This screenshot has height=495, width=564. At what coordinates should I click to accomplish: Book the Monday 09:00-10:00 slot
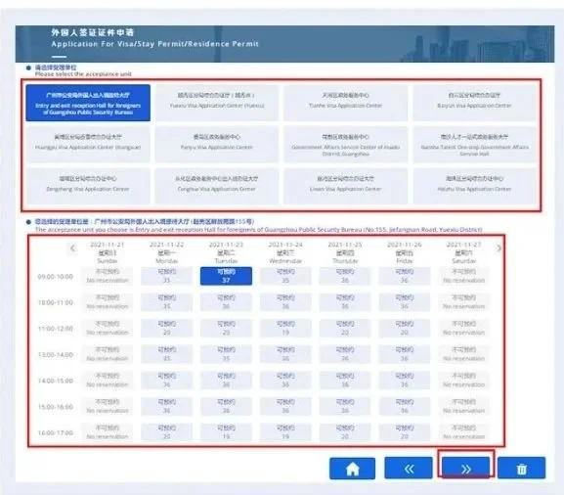click(166, 276)
